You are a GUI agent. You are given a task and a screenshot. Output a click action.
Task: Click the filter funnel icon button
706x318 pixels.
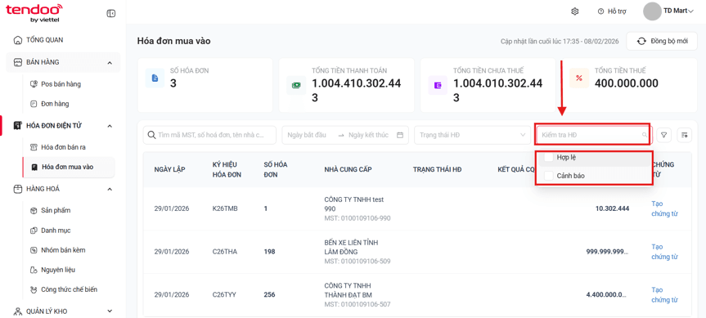pos(664,135)
